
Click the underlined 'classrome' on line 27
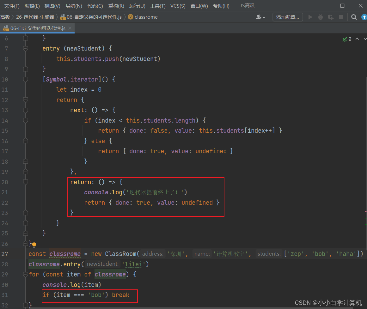coord(65,254)
